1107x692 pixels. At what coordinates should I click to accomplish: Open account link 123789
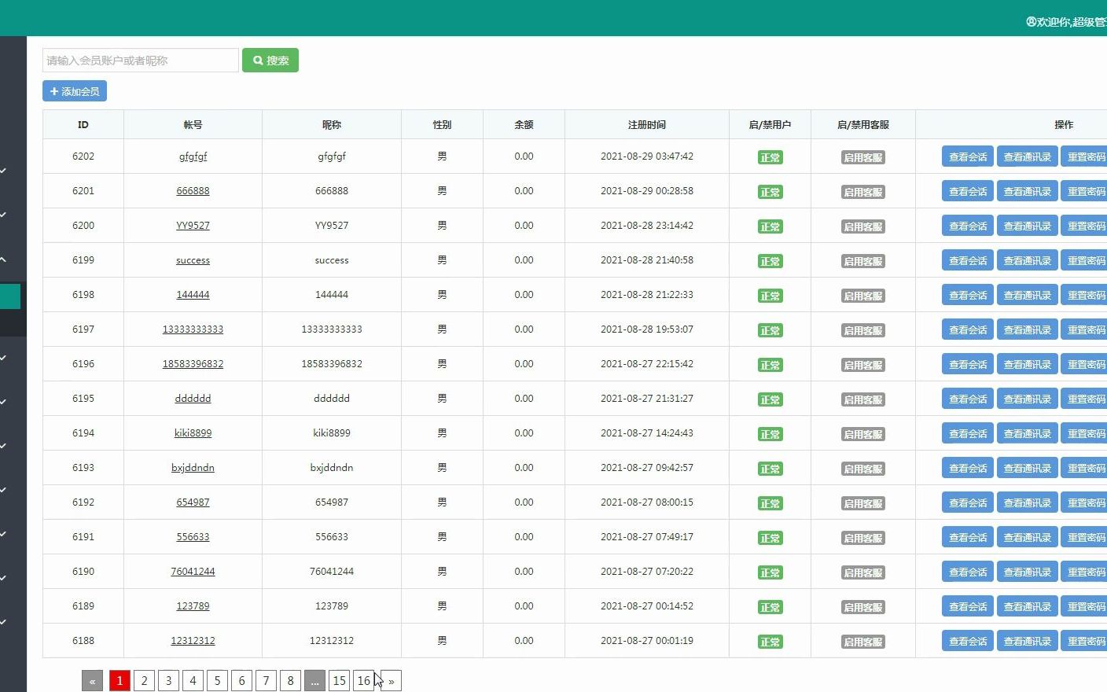click(x=193, y=606)
